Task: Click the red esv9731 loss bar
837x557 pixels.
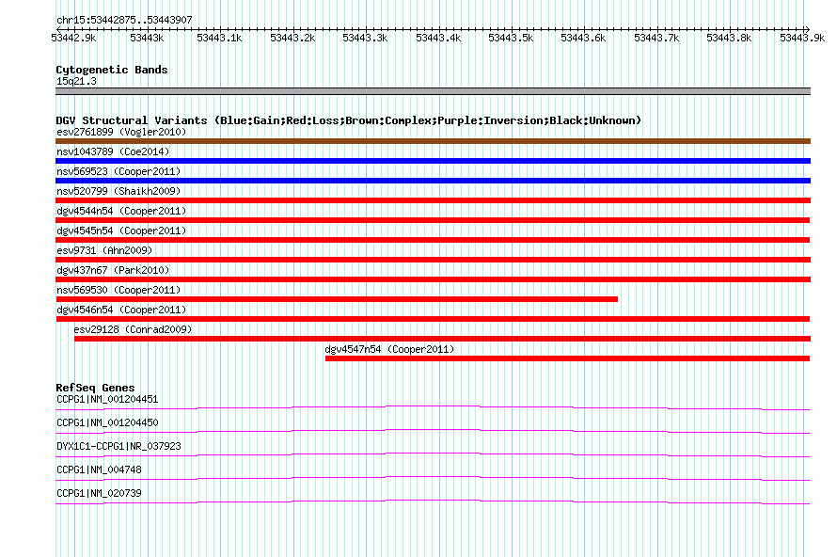Action: pos(433,260)
